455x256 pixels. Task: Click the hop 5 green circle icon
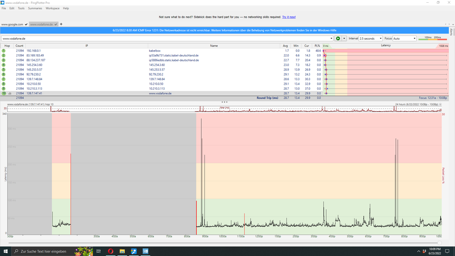[4, 70]
